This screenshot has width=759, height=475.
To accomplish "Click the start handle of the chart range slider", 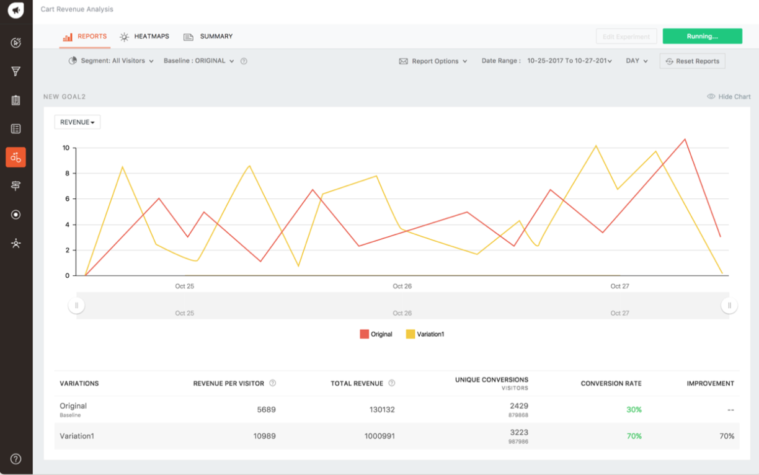I will 77,305.
